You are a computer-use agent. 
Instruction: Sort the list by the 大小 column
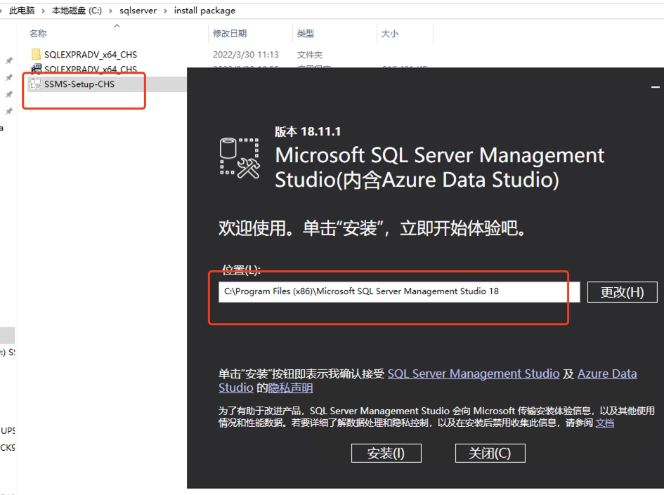click(x=389, y=34)
